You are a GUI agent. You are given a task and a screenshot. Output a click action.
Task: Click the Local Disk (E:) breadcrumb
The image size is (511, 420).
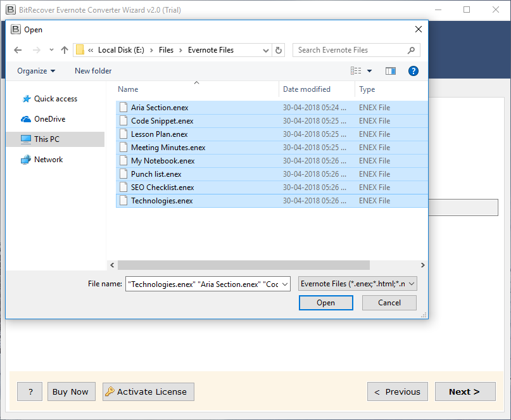(121, 50)
